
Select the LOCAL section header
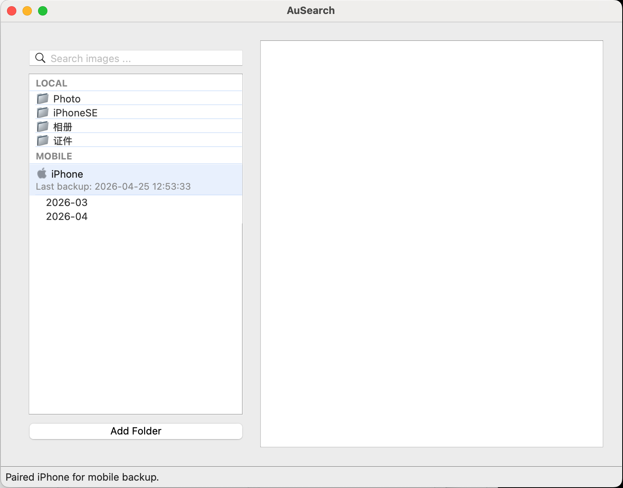point(51,83)
